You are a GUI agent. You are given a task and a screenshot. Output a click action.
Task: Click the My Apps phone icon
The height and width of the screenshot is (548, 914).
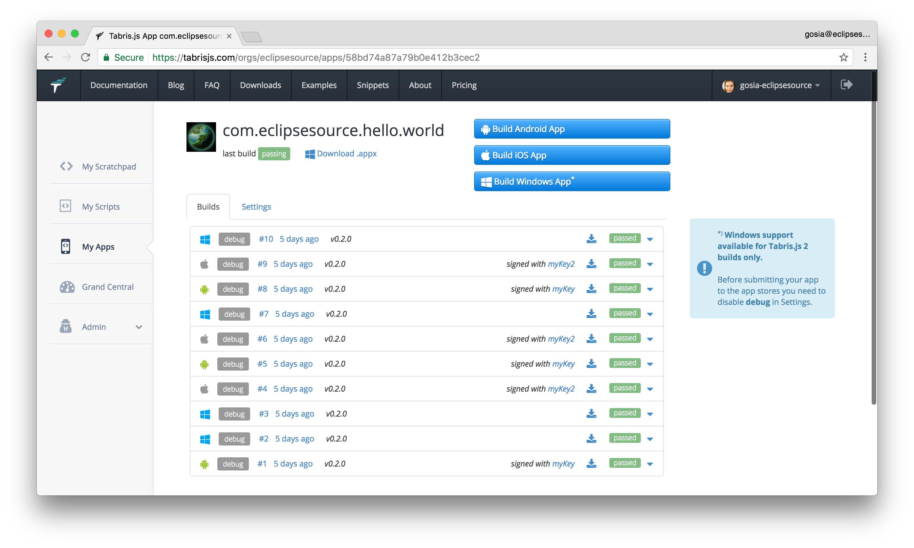pyautogui.click(x=65, y=246)
